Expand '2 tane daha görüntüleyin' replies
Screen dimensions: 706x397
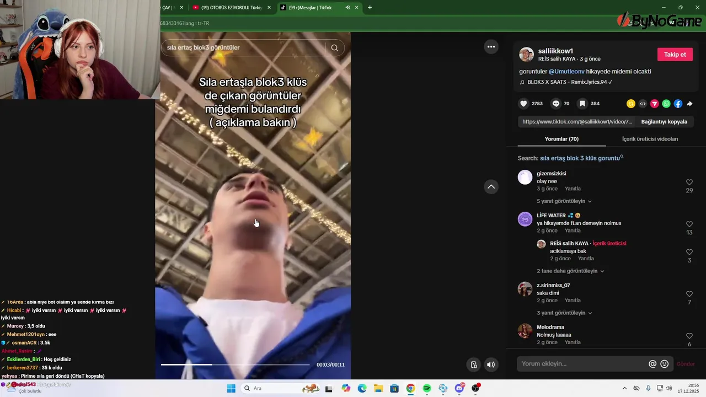pyautogui.click(x=571, y=271)
